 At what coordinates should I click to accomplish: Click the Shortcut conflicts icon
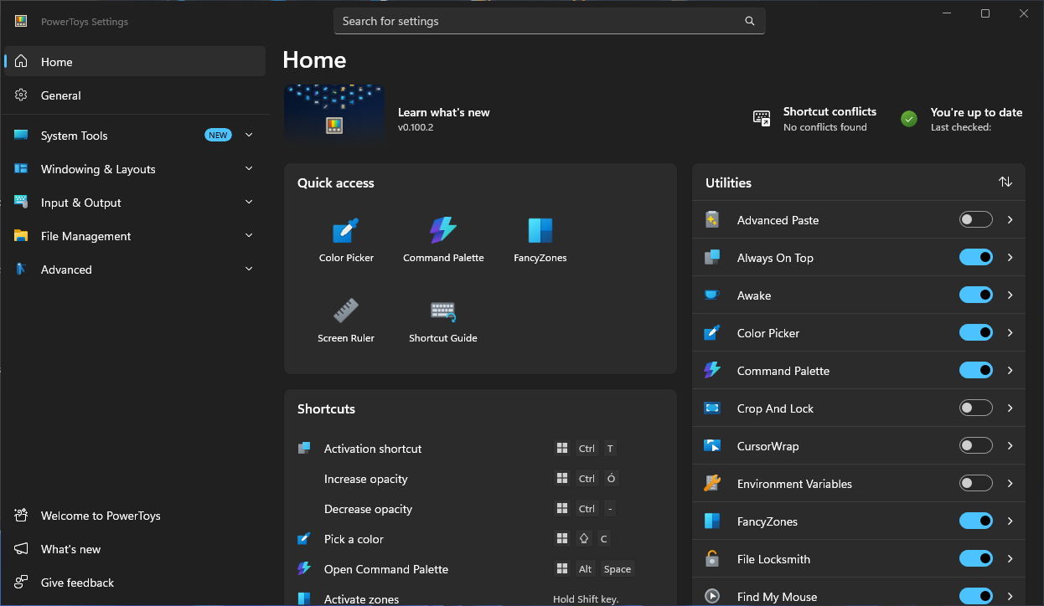tap(762, 118)
